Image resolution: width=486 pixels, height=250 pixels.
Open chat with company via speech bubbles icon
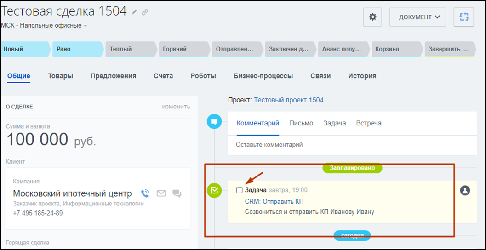pos(177,193)
